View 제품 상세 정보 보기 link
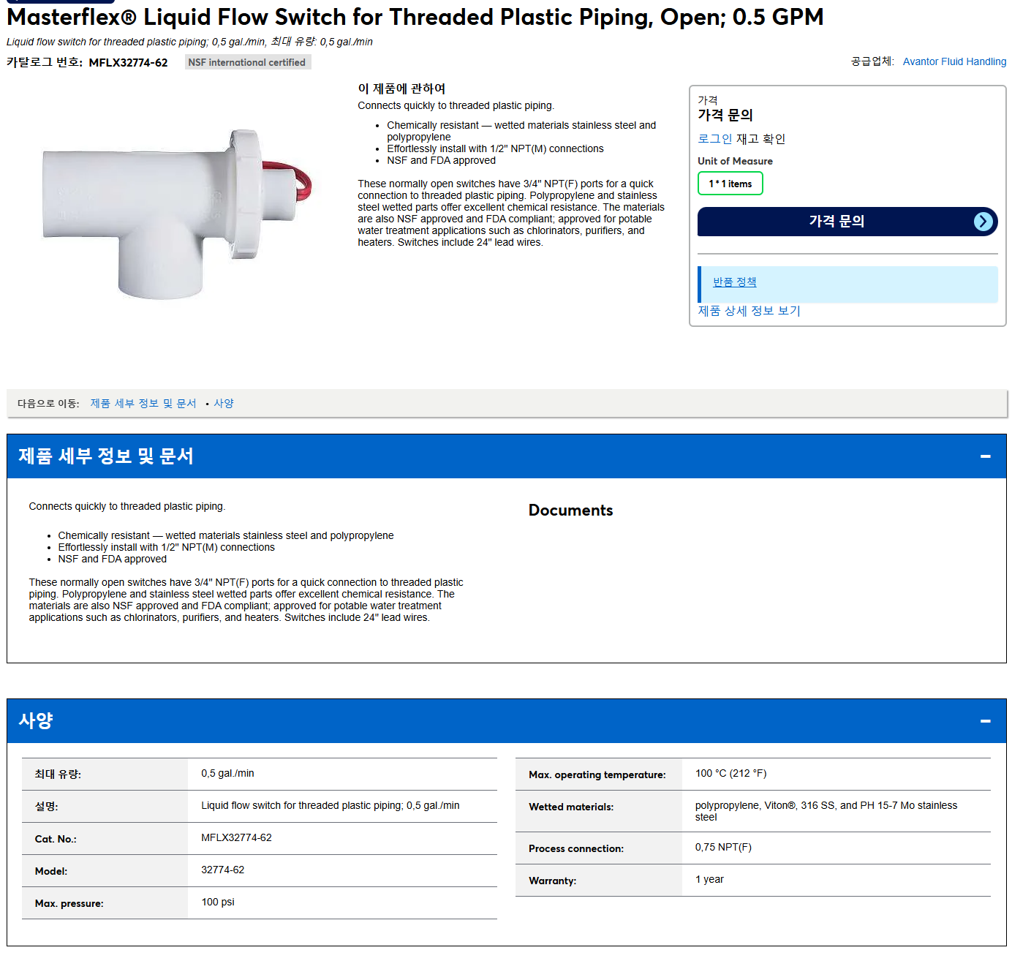This screenshot has width=1012, height=961. 749,311
